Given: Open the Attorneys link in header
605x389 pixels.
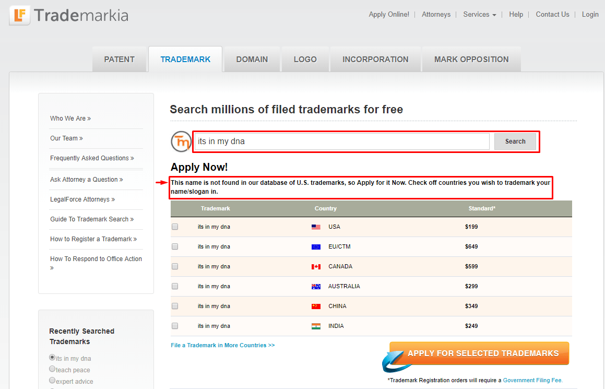Looking at the screenshot, I should [436, 14].
